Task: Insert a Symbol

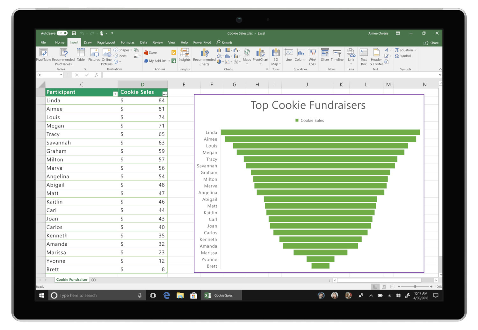Action: (x=403, y=56)
